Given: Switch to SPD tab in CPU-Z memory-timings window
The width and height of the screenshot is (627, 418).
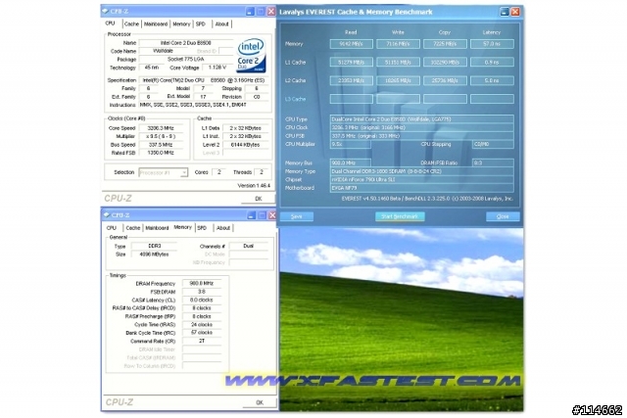Looking at the screenshot, I should 202,228.
